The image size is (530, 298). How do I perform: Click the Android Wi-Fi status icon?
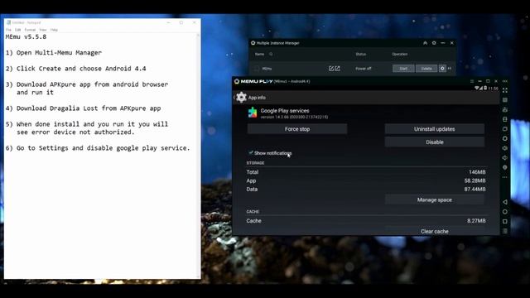477,89
